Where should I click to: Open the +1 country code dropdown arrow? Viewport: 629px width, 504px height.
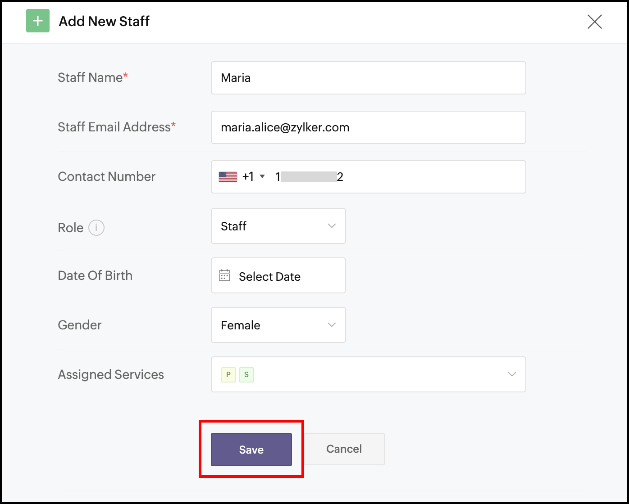(262, 176)
